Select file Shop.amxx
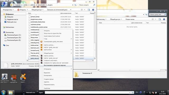 click(x=34, y=37)
